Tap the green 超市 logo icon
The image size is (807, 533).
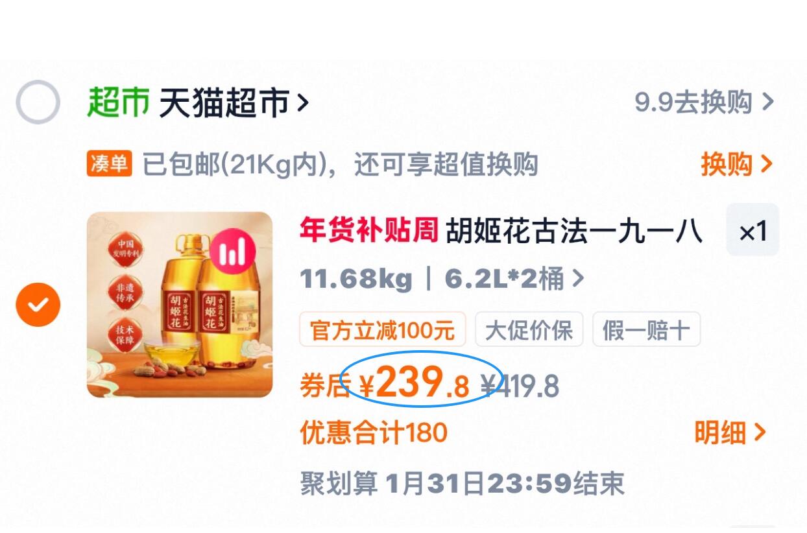pos(118,102)
